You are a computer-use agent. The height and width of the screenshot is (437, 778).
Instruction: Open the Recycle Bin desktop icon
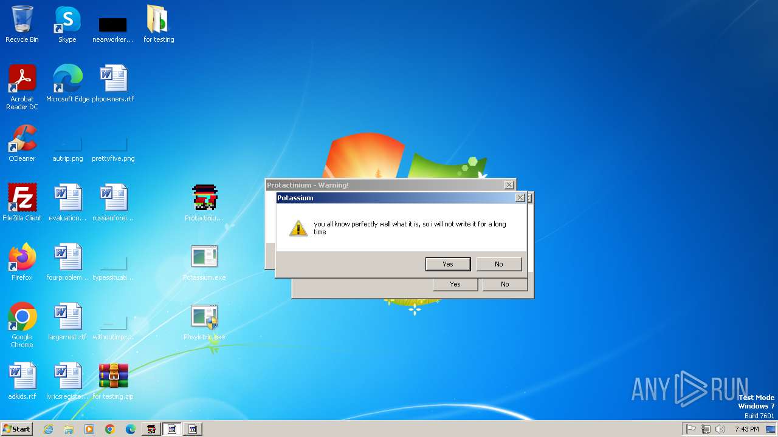tap(22, 24)
